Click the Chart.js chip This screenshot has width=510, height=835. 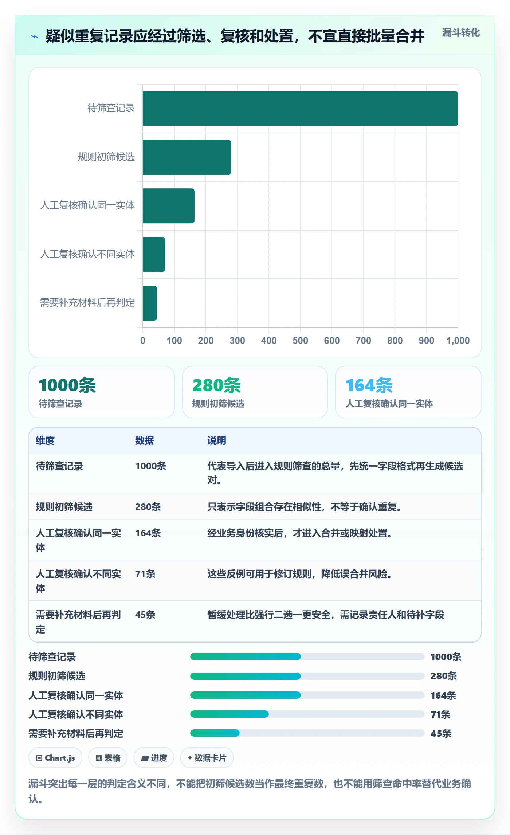pos(55,758)
